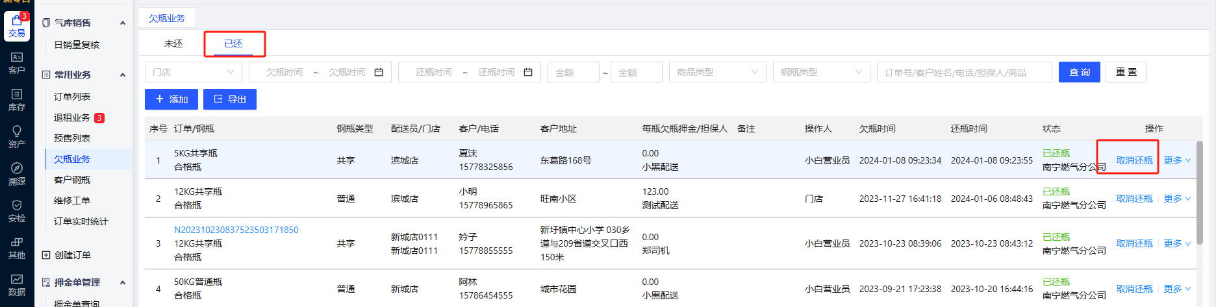Image resolution: width=1216 pixels, height=307 pixels.
Task: Click calendar icon in 欠瓶时间 range
Action: (379, 72)
